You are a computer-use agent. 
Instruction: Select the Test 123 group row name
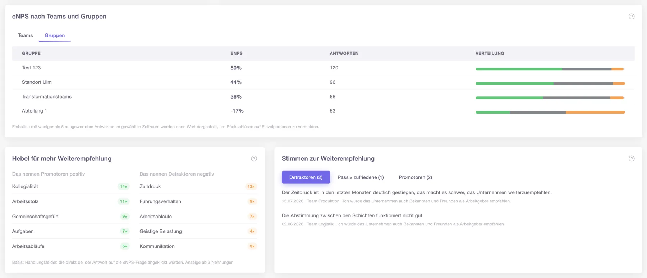(31, 68)
